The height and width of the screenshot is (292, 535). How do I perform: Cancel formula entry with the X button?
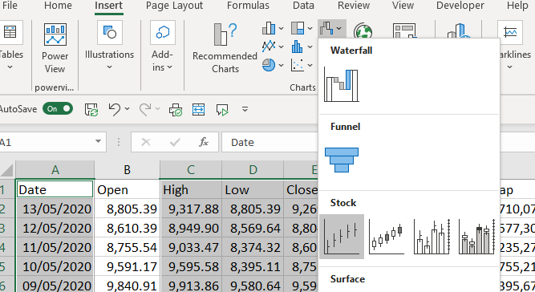(x=146, y=142)
